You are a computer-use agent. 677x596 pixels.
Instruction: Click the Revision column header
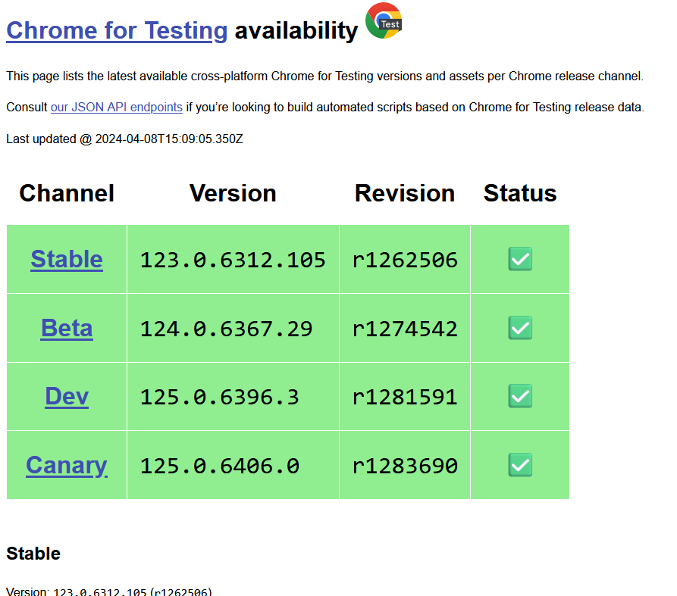pos(405,193)
